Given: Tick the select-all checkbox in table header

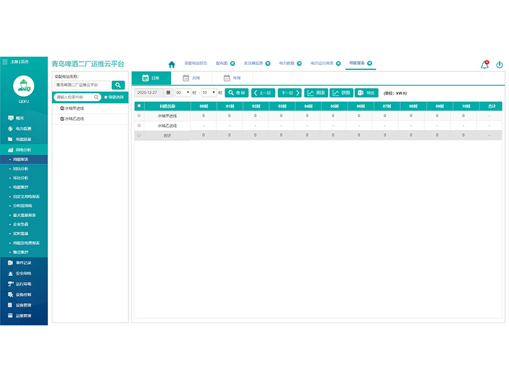Looking at the screenshot, I should (x=139, y=106).
